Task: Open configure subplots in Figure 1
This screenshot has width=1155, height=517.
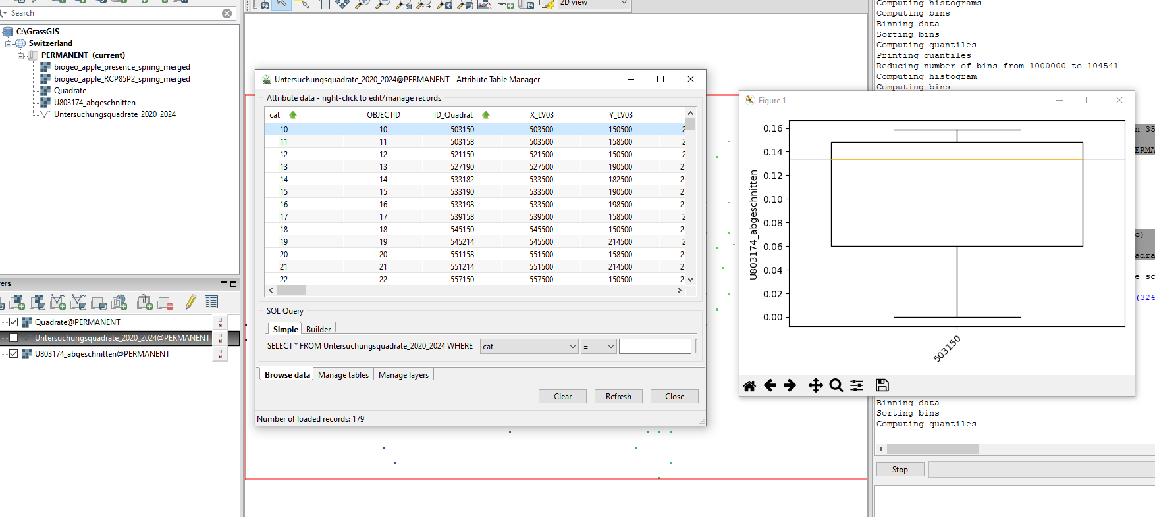Action: tap(857, 385)
